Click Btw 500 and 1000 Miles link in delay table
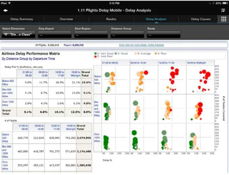Viewport: 229px width, 175px height. pos(7,93)
